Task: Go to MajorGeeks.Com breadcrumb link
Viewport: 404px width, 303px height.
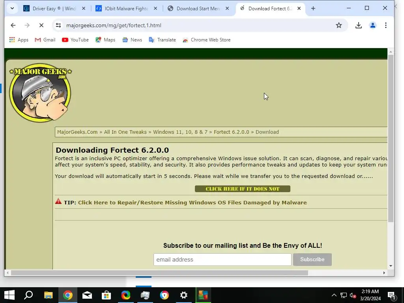Action: tap(77, 132)
